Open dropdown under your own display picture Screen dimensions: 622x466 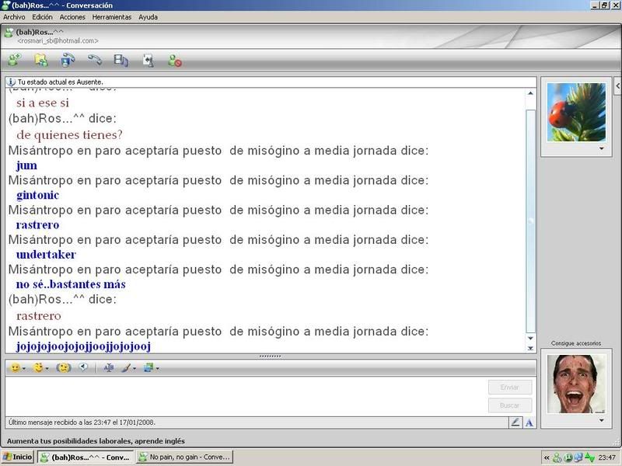pos(601,420)
